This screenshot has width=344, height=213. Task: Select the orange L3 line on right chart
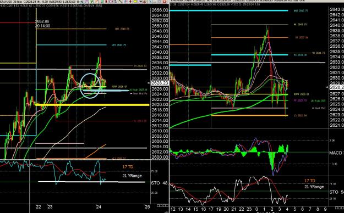tap(249, 115)
